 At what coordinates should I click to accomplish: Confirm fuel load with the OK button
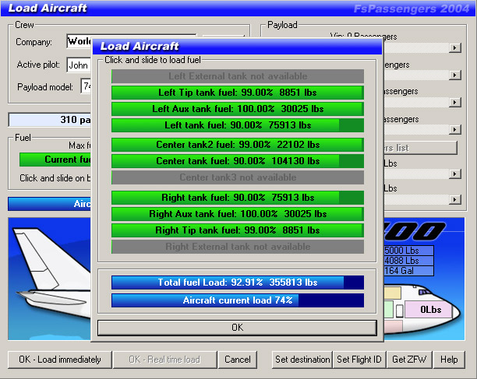[x=237, y=328]
